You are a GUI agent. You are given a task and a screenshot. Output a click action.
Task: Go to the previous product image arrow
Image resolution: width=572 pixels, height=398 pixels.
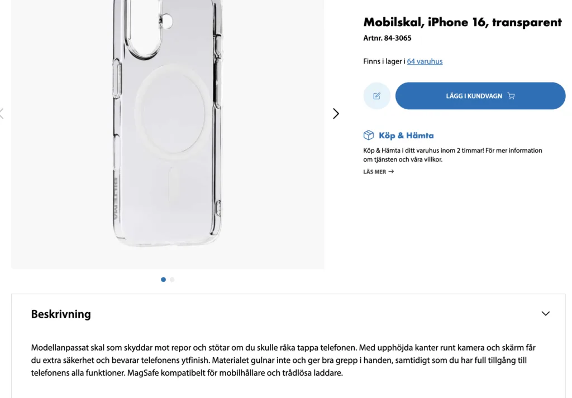(x=2, y=114)
